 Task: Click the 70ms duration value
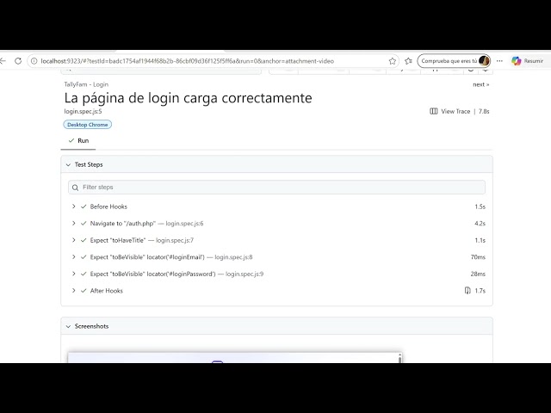478,257
